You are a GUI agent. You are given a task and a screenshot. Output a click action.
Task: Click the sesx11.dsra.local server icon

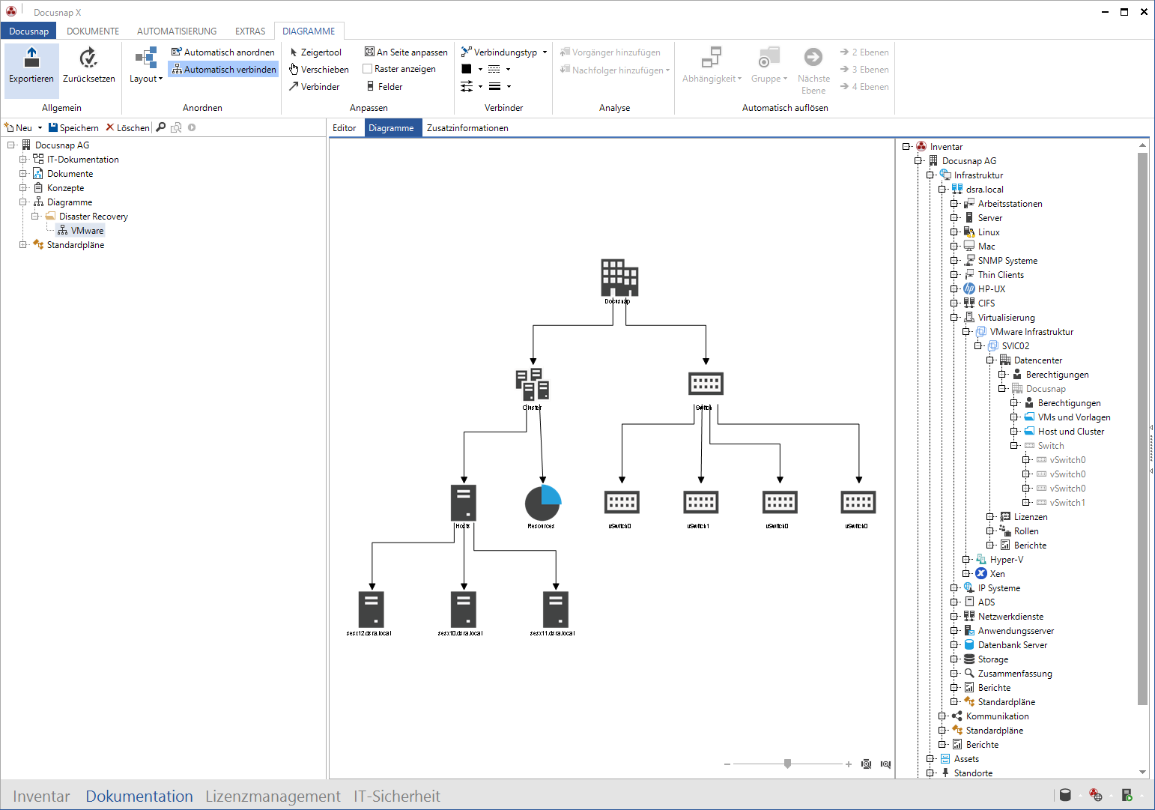coord(556,609)
